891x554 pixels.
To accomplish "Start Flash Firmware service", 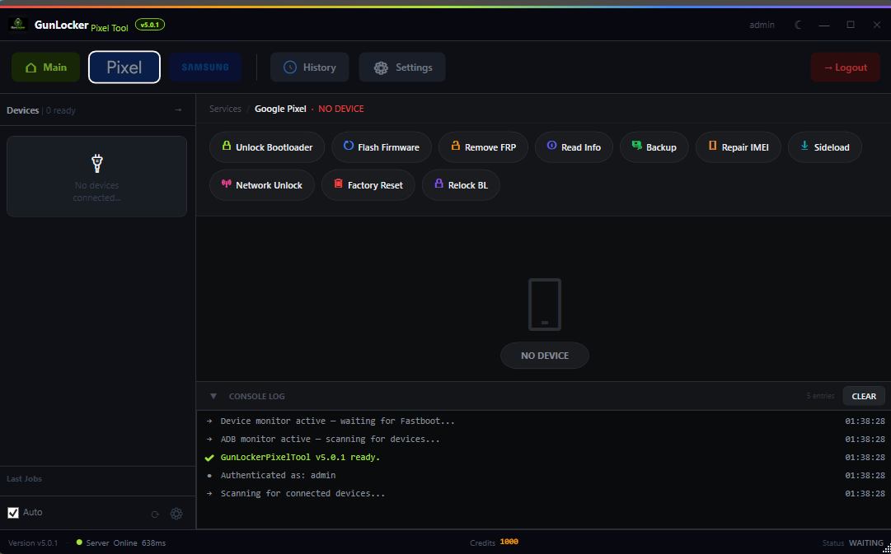I will point(382,147).
